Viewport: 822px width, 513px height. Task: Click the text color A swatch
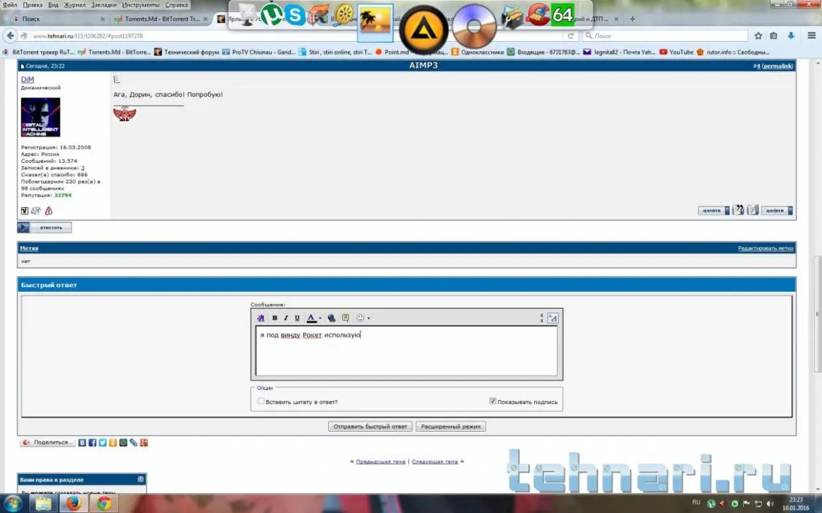click(311, 318)
